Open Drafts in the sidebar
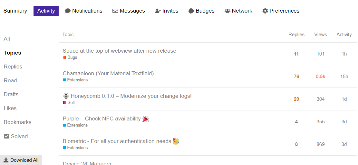This screenshot has width=358, height=165. (11, 95)
